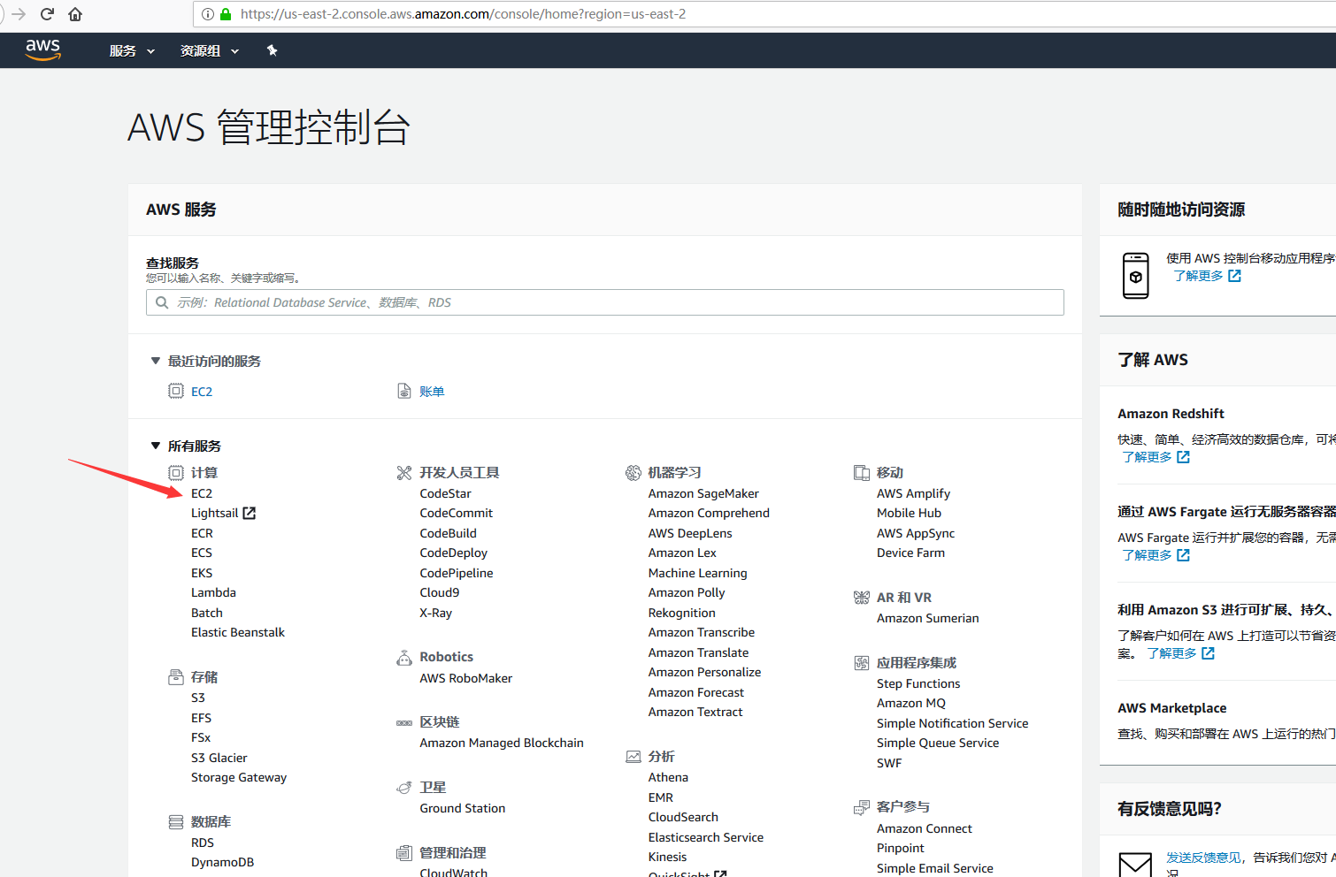This screenshot has width=1336, height=877.
Task: Open Elasticsearch Service
Action: click(x=706, y=837)
